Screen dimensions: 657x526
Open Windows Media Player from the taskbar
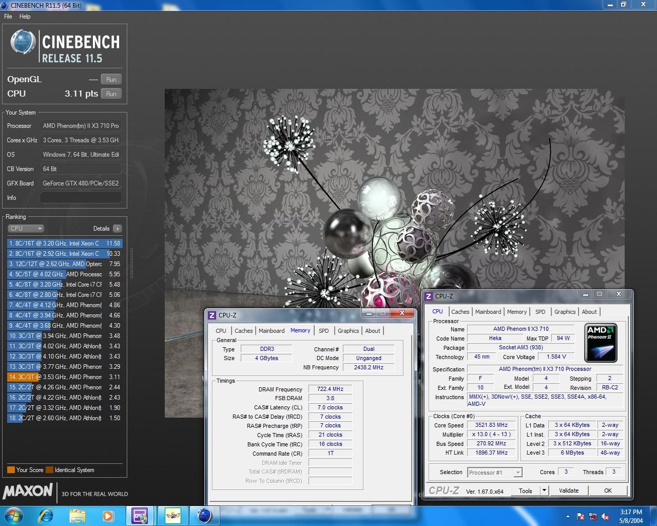click(x=108, y=515)
